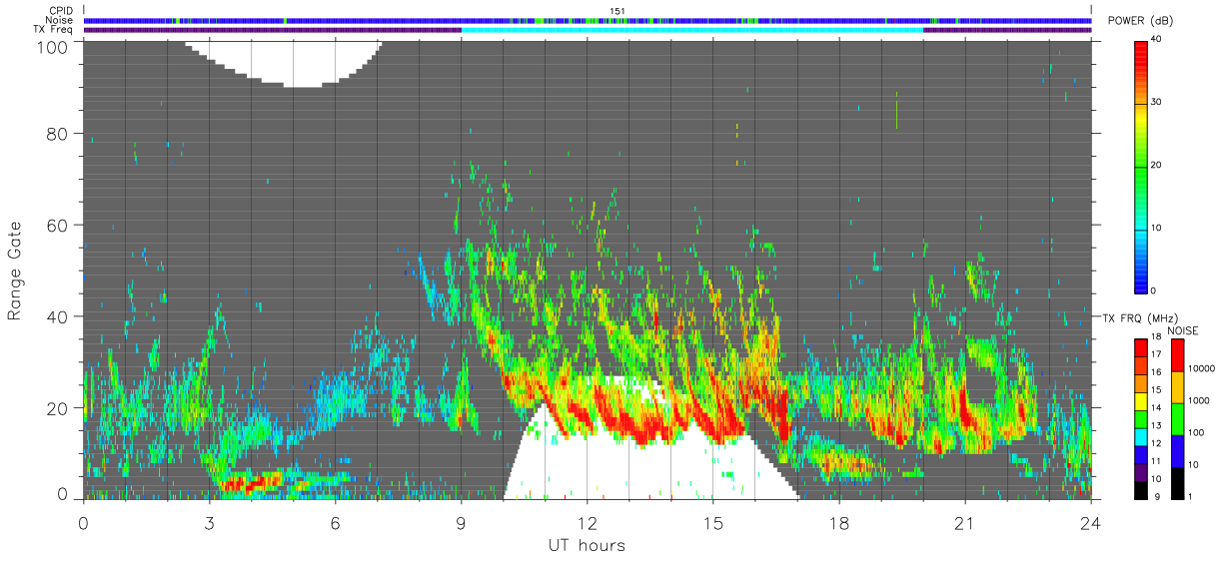Viewport: 1227px width, 566px height.
Task: Click the 40 tick on Range Gate axis
Action: [x=59, y=316]
